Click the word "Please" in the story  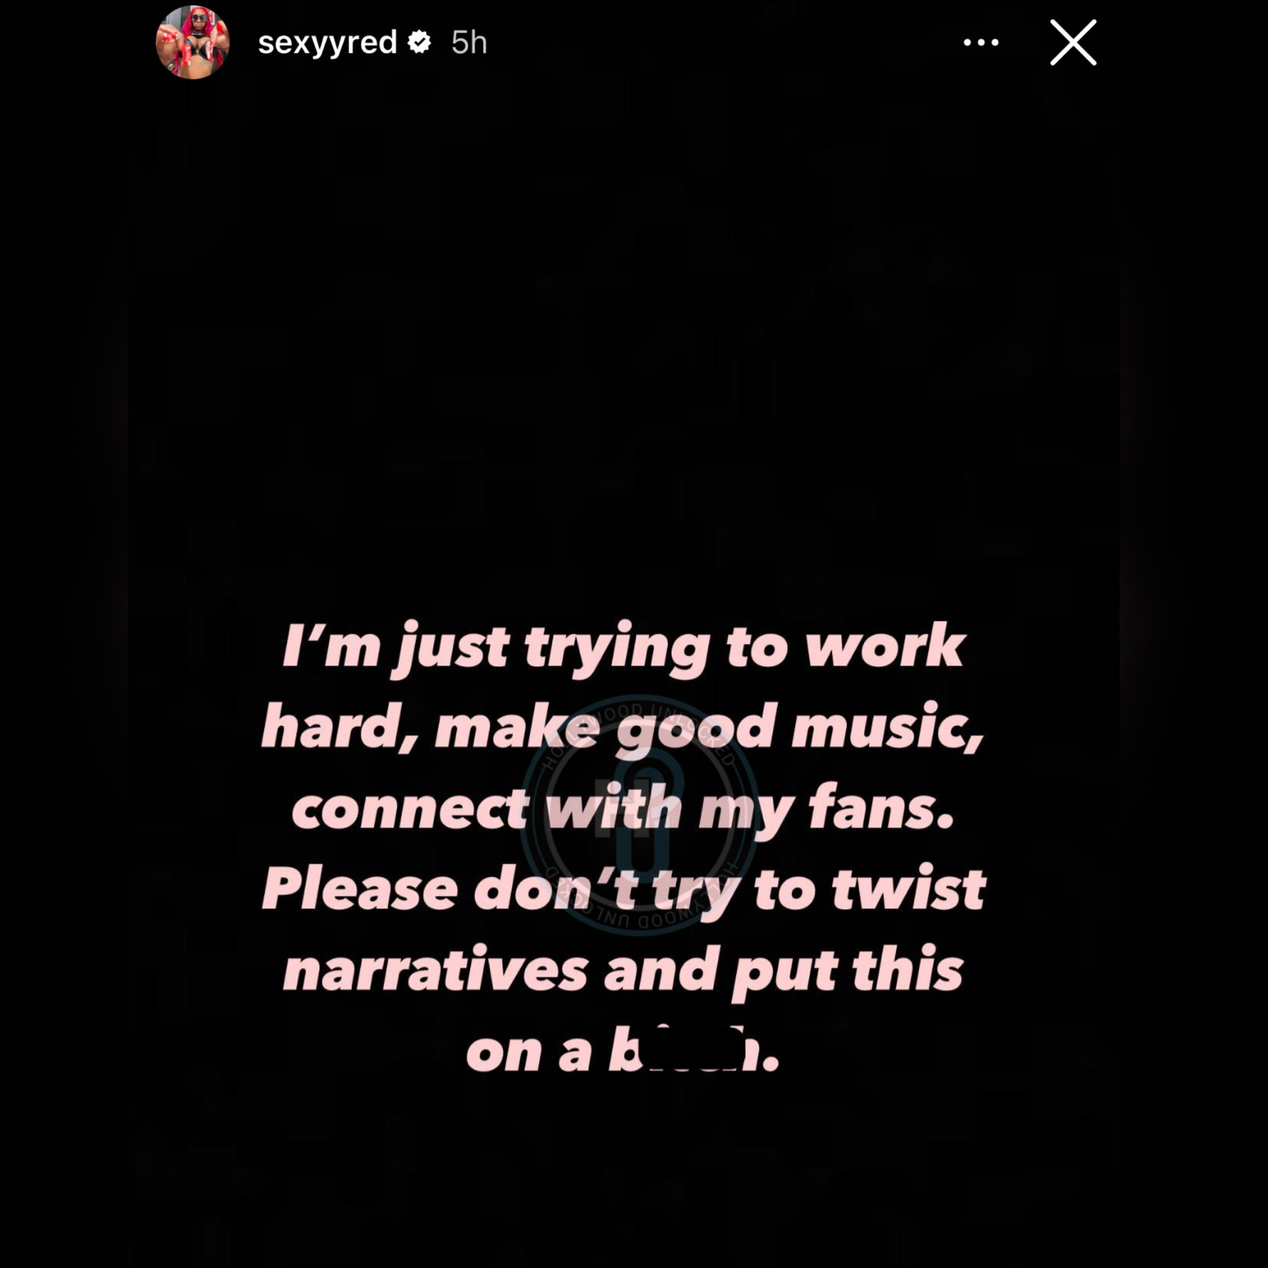point(360,890)
